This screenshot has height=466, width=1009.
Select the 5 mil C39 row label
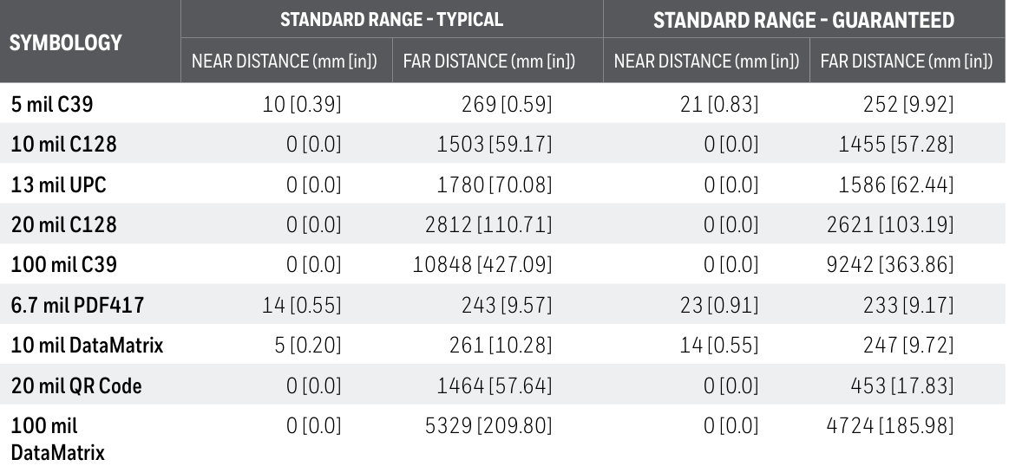point(51,104)
